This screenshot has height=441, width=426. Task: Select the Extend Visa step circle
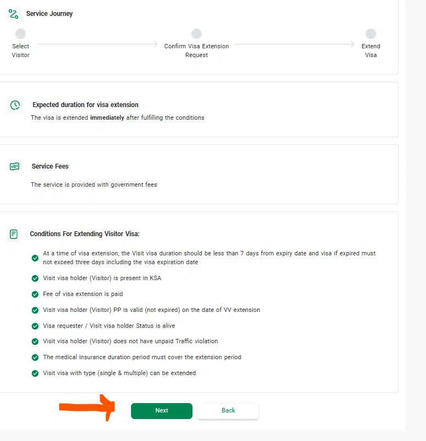[371, 34]
